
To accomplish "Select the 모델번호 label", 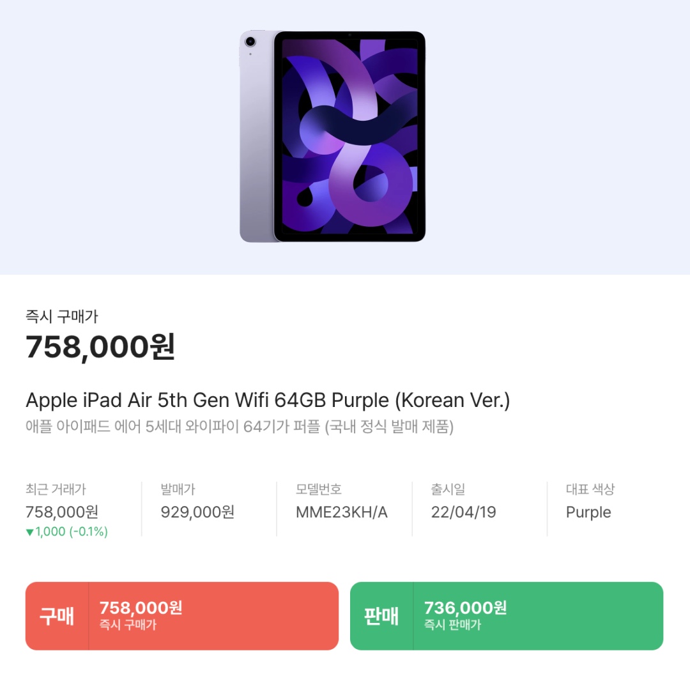I will (x=319, y=489).
